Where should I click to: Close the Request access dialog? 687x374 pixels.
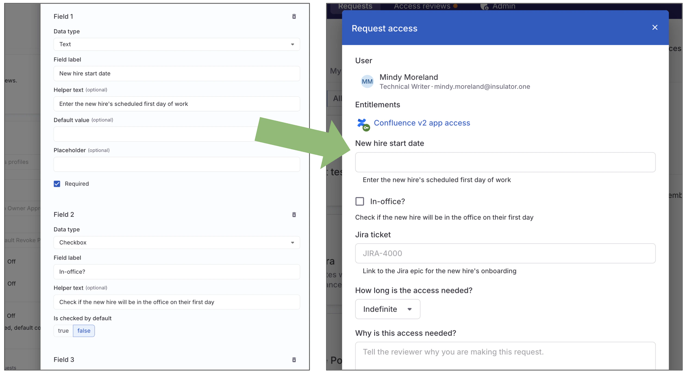pyautogui.click(x=655, y=27)
